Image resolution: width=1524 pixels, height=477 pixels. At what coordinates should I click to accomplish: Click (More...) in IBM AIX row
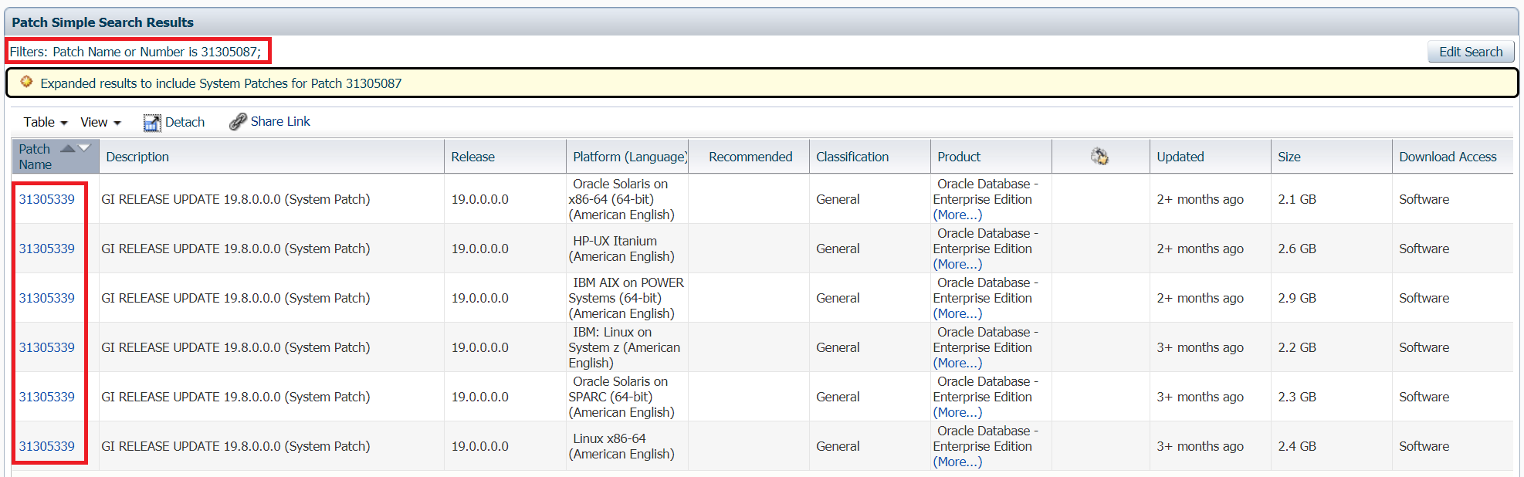pyautogui.click(x=957, y=313)
